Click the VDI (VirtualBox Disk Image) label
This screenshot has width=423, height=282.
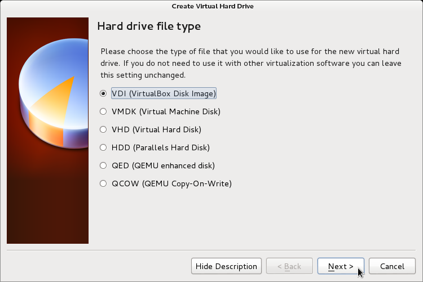point(164,93)
